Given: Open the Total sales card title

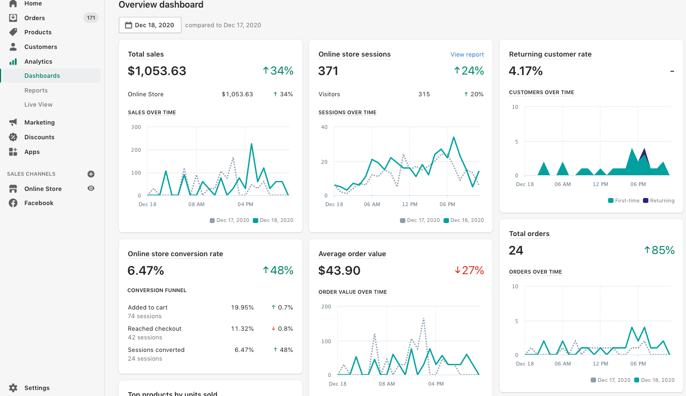Looking at the screenshot, I should [145, 54].
